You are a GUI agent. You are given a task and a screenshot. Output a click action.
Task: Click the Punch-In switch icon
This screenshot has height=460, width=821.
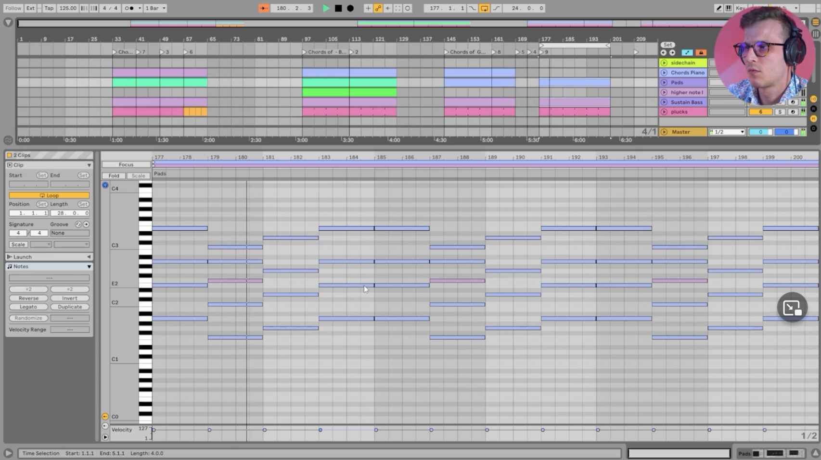pos(473,8)
